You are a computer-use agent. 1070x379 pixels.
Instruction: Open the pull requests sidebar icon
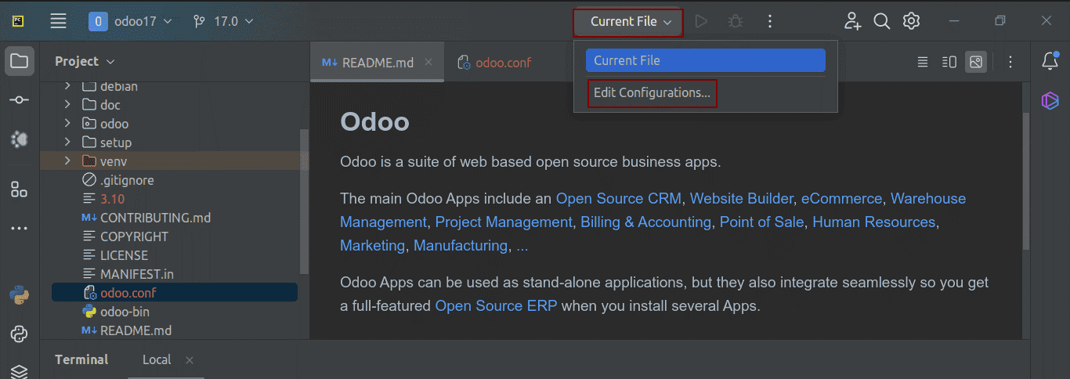tap(20, 139)
